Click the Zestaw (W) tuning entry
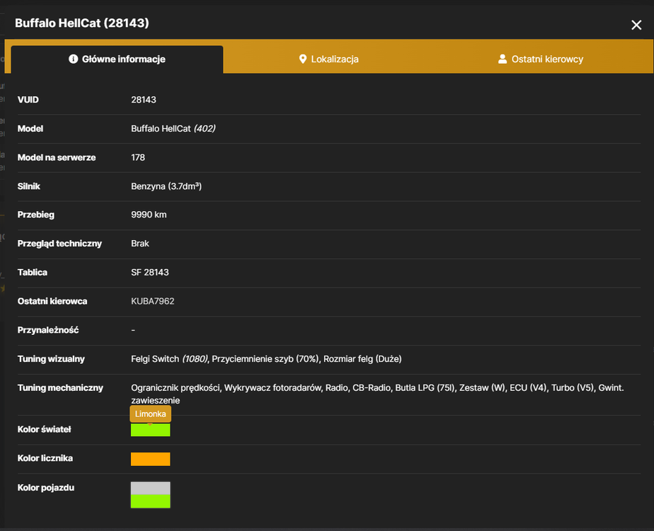 pyautogui.click(x=482, y=388)
